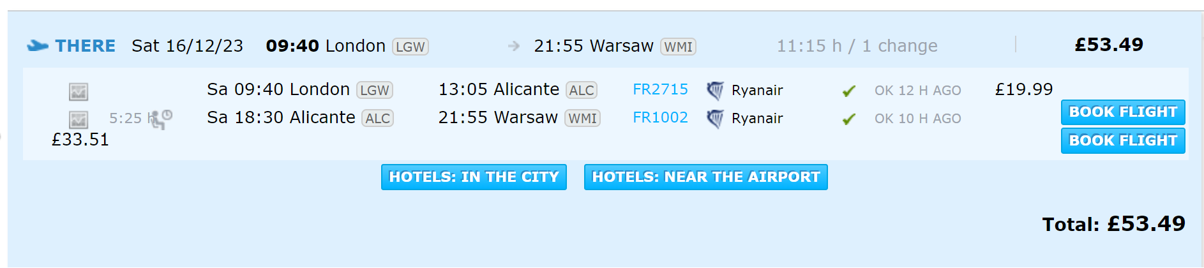Click green checkmark next to OK 12 H AGO

tap(848, 91)
